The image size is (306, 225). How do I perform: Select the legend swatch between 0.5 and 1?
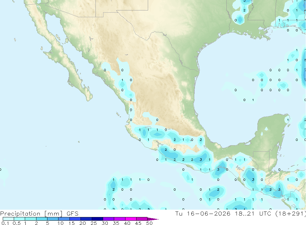click(20, 219)
